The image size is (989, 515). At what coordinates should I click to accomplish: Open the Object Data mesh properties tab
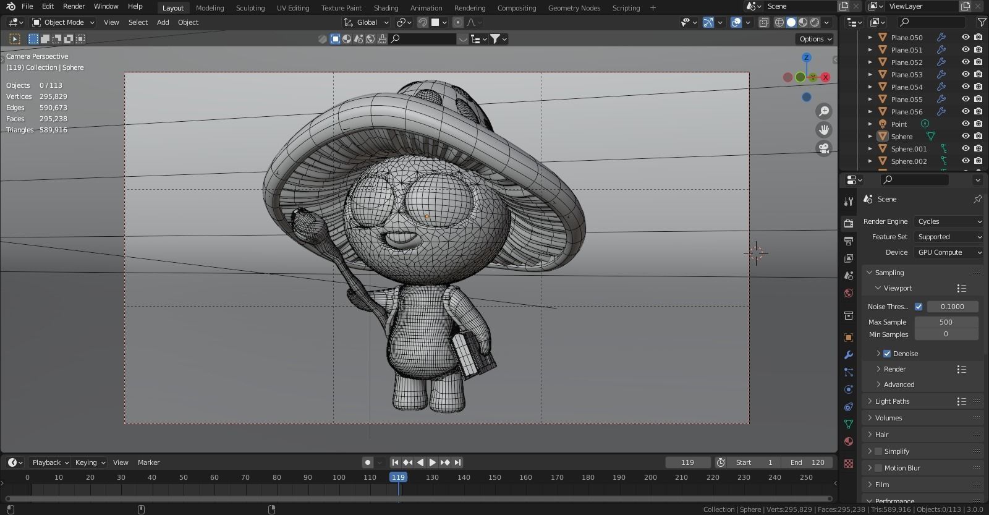[x=849, y=424]
